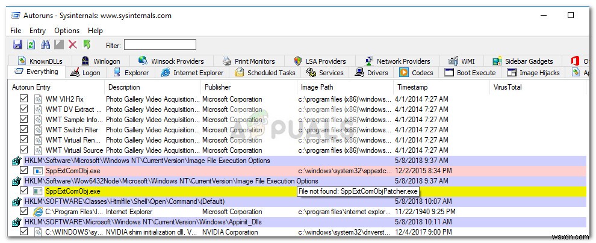Open the Options menu
Image resolution: width=596 pixels, height=243 pixels.
pyautogui.click(x=67, y=31)
